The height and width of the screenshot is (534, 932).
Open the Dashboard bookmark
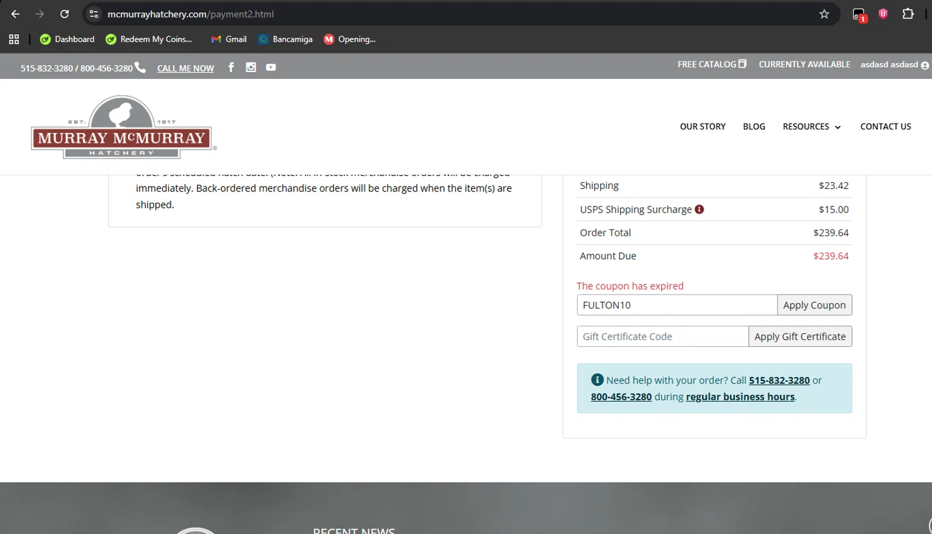67,39
